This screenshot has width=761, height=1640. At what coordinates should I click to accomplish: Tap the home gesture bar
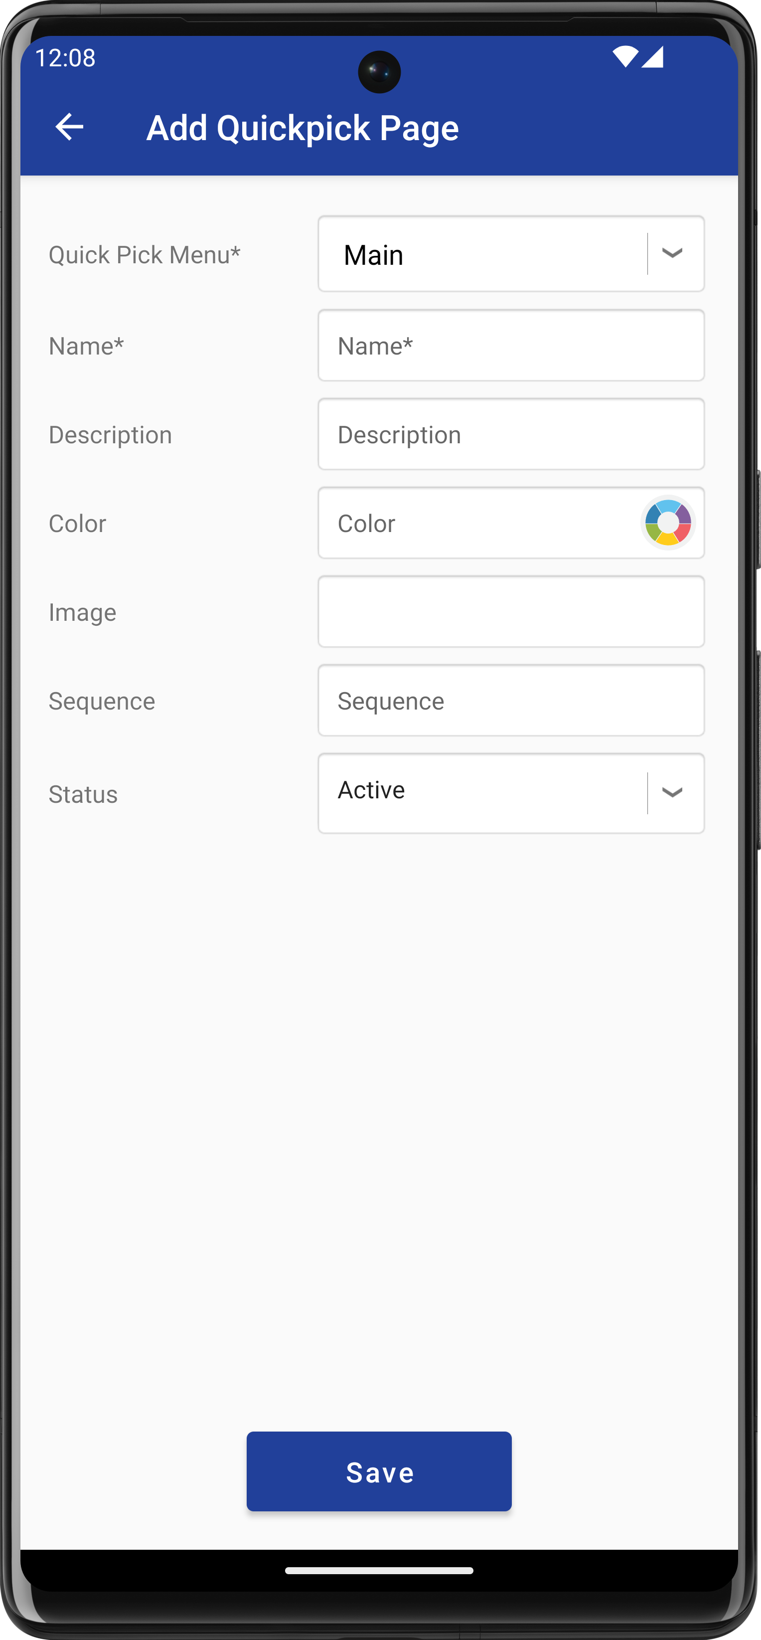[x=379, y=1571]
